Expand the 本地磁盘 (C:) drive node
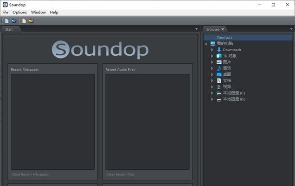 pyautogui.click(x=212, y=93)
